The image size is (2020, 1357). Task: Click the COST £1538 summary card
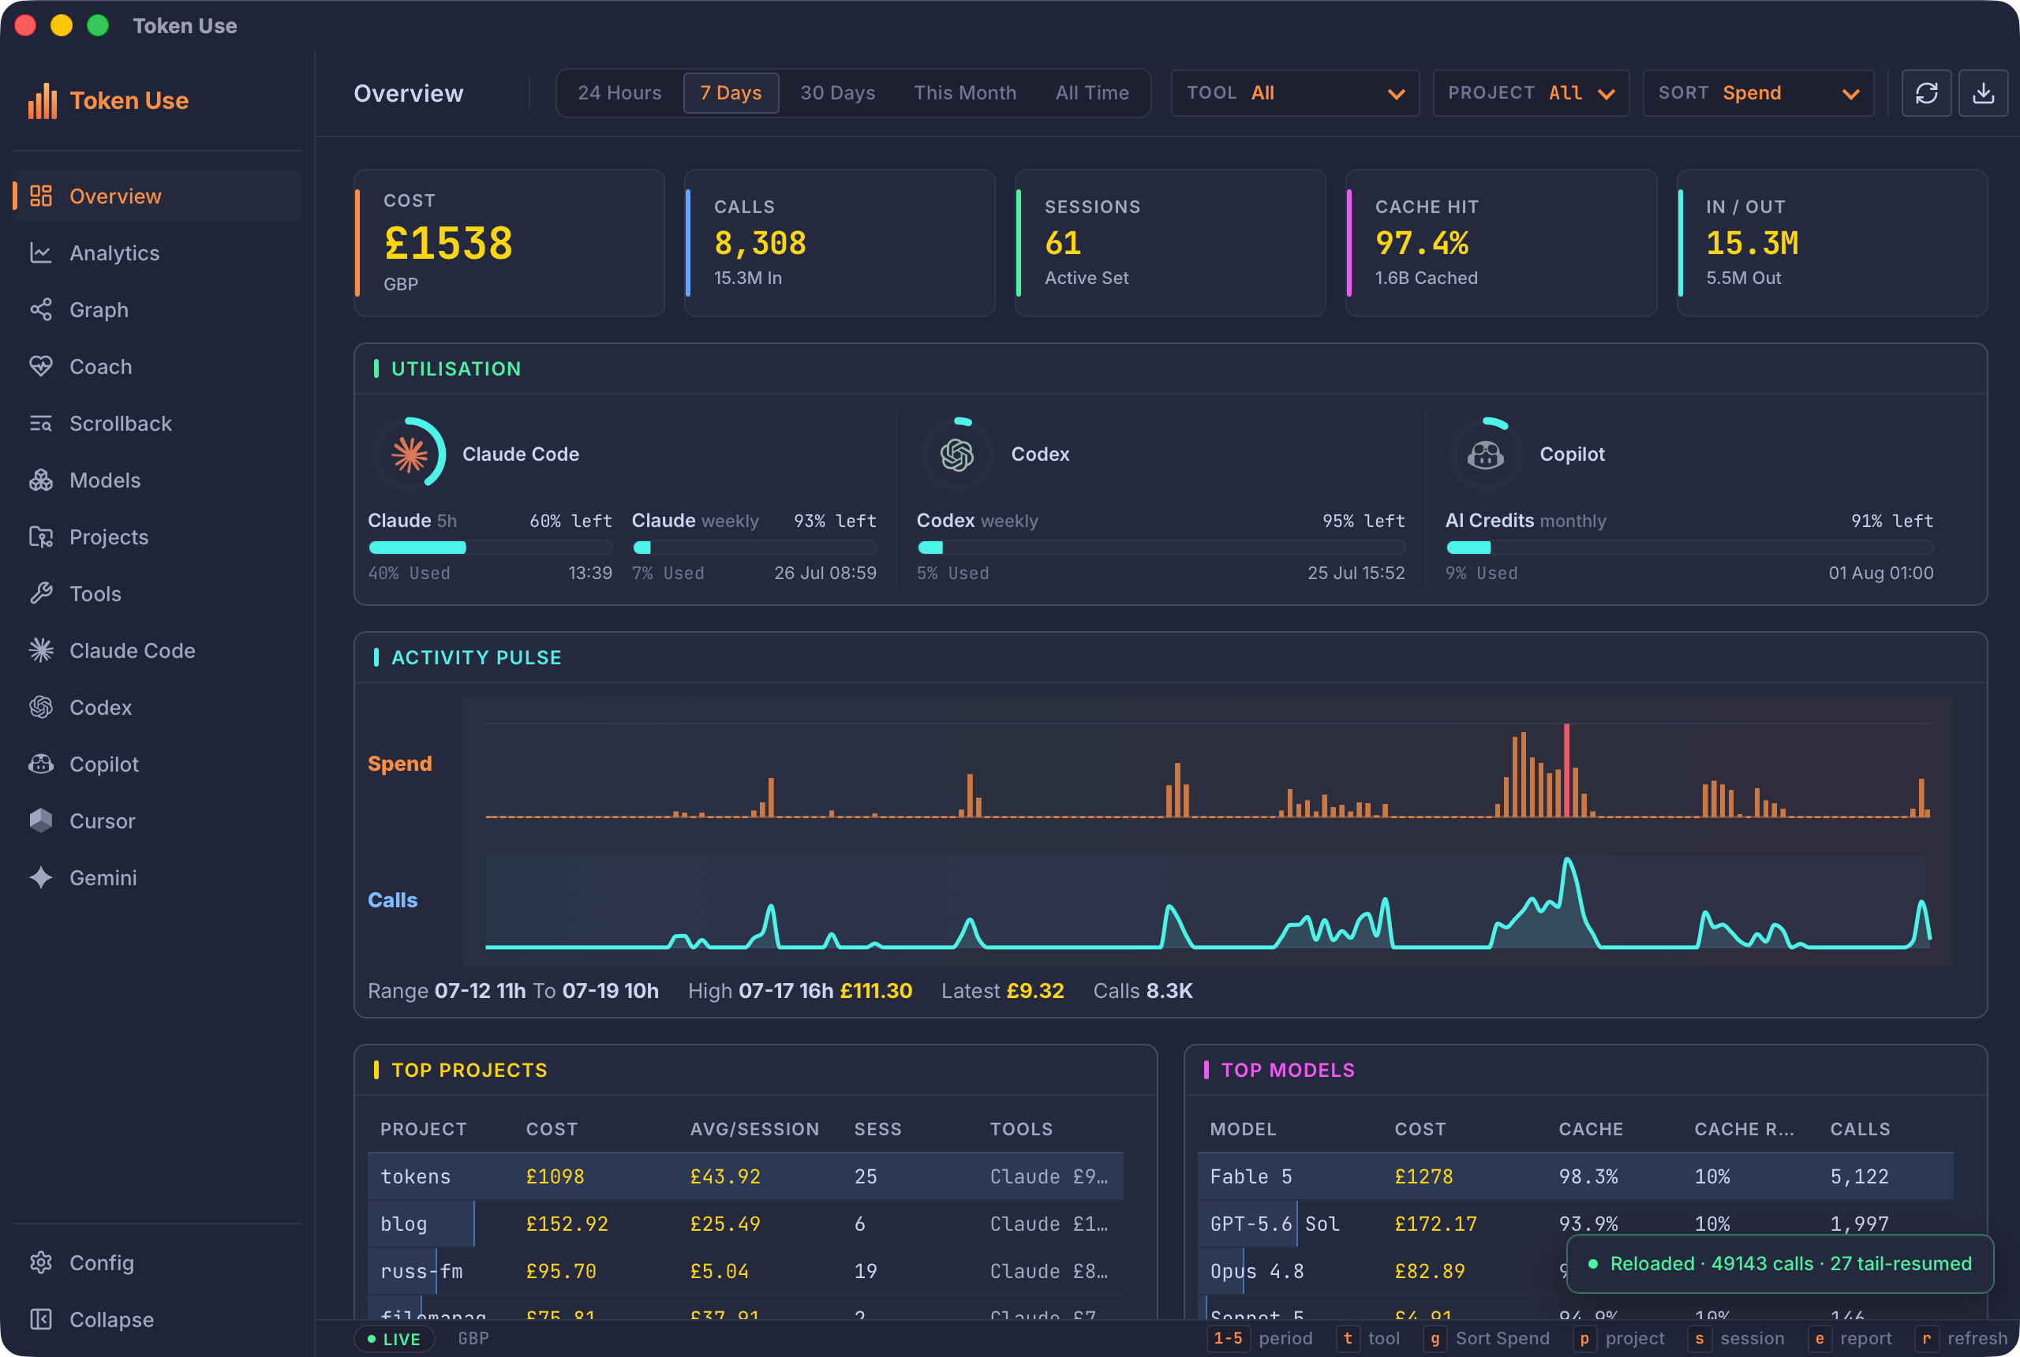[x=509, y=243]
